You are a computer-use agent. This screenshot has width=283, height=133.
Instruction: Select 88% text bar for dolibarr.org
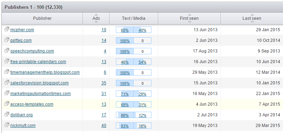[x=125, y=115]
